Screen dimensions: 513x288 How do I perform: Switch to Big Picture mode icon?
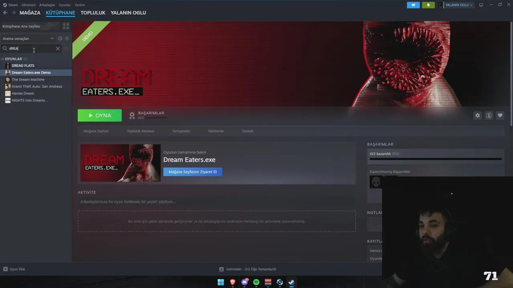pos(481,5)
